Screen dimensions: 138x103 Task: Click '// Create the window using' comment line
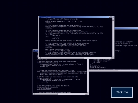pos(55,70)
